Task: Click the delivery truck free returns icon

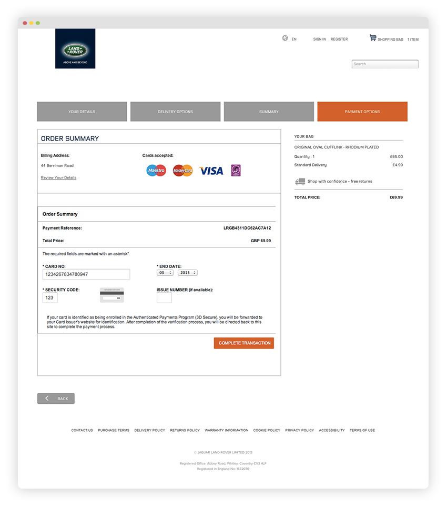Action: coord(300,182)
